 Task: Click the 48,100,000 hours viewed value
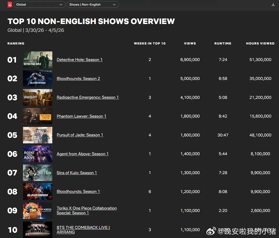pyautogui.click(x=260, y=135)
